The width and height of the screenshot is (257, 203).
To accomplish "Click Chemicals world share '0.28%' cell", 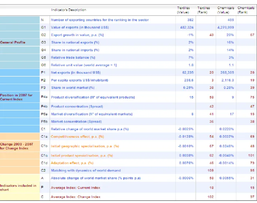I will tap(229, 88).
